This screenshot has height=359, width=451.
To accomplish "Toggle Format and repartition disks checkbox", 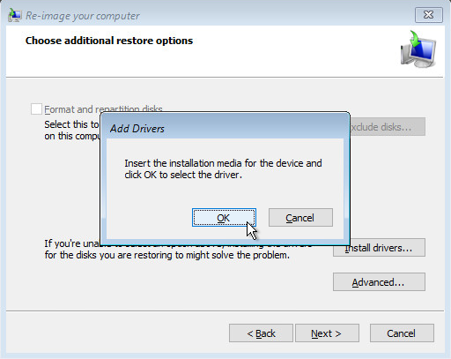I will (x=36, y=109).
